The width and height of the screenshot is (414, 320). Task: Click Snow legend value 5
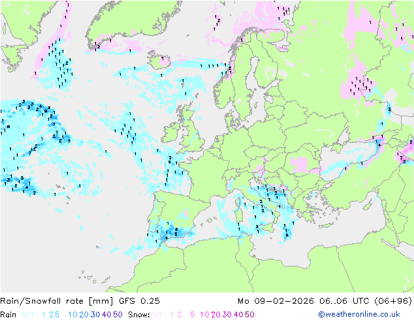(192, 315)
